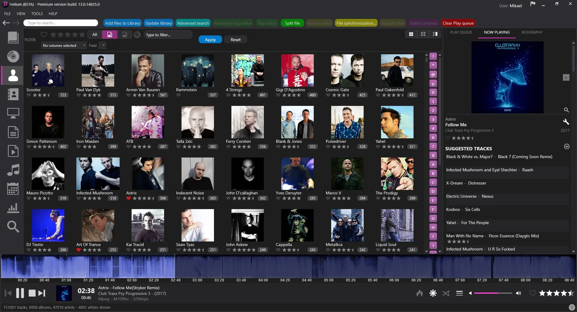Click the globe icon in status bar
Viewport: 577px width, 312px height.
coord(572,307)
